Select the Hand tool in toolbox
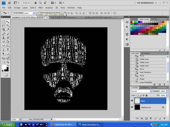This screenshot has width=170, height=127. [x=3, y=62]
